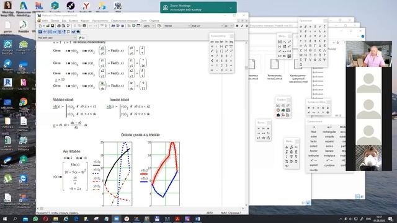Toggle the Calculator palette button

tap(40, 32)
